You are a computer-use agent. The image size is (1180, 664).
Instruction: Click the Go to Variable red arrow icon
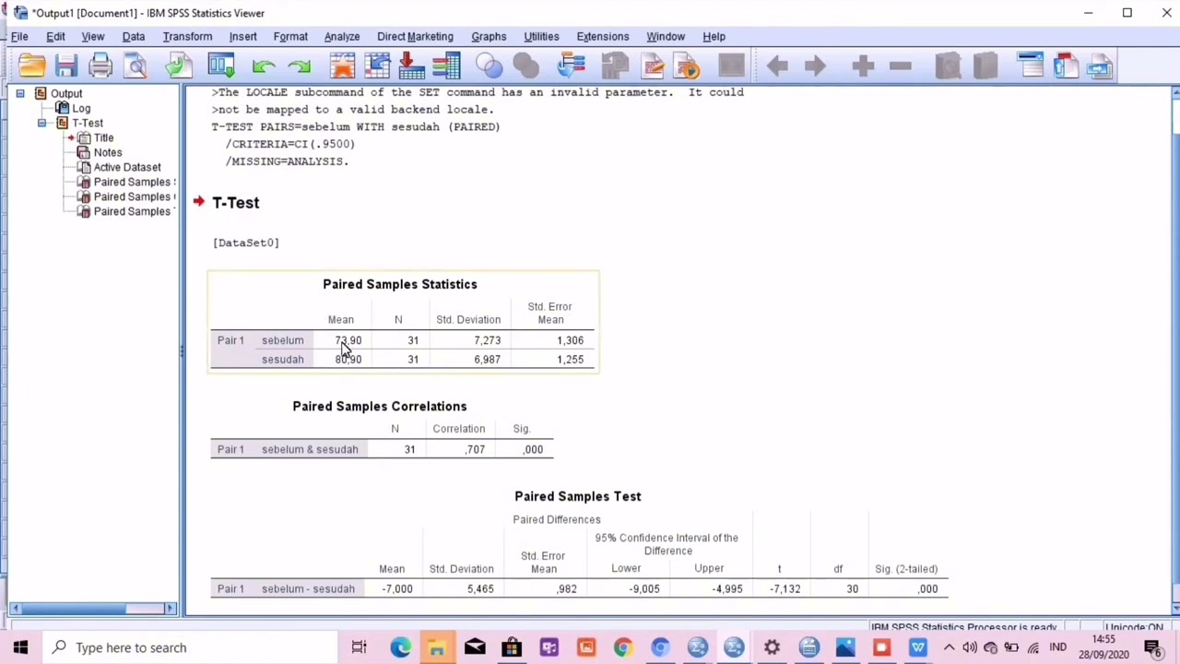tap(411, 65)
